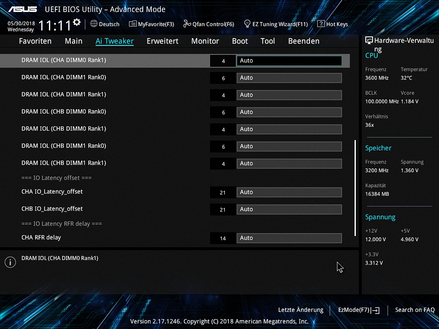
Task: Click the memory Spannung 1.360 V value
Action: click(x=409, y=170)
